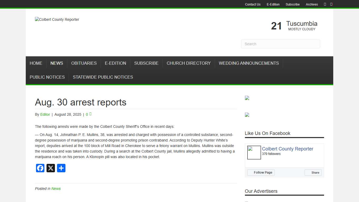Image resolution: width=359 pixels, height=202 pixels.
Task: Click inside the Search field
Action: click(x=280, y=44)
